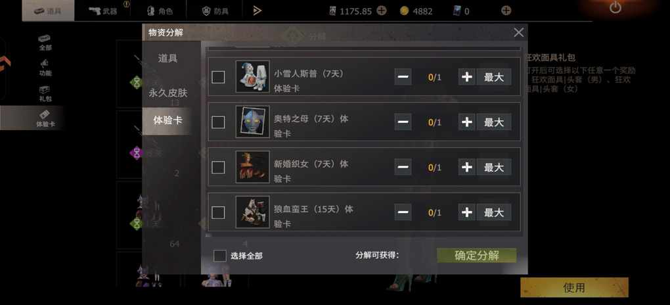The height and width of the screenshot is (305, 670).
Task: Click the 奥特之母 card thumbnail
Action: (x=252, y=122)
